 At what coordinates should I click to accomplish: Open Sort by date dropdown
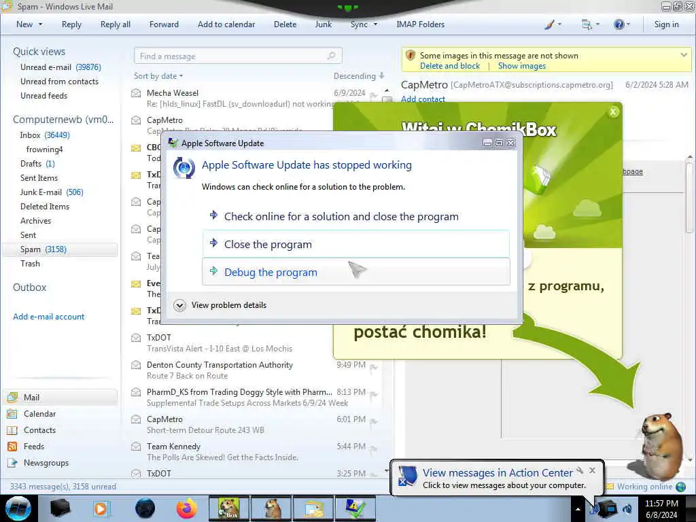[x=158, y=76]
